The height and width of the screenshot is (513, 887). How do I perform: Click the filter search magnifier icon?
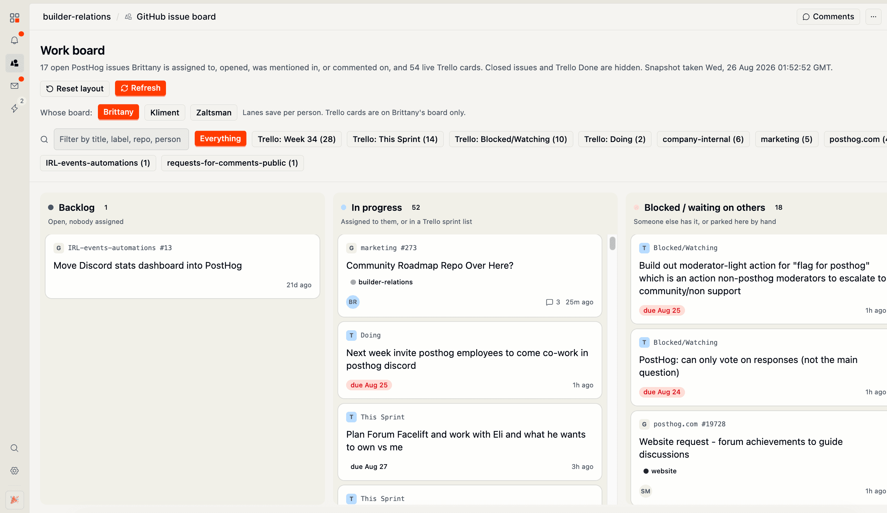[x=44, y=139]
